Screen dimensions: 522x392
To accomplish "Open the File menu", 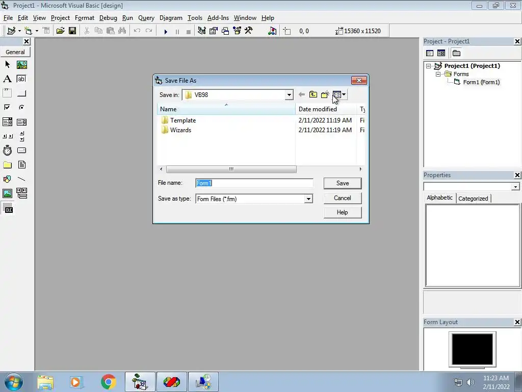I will tap(8, 18).
